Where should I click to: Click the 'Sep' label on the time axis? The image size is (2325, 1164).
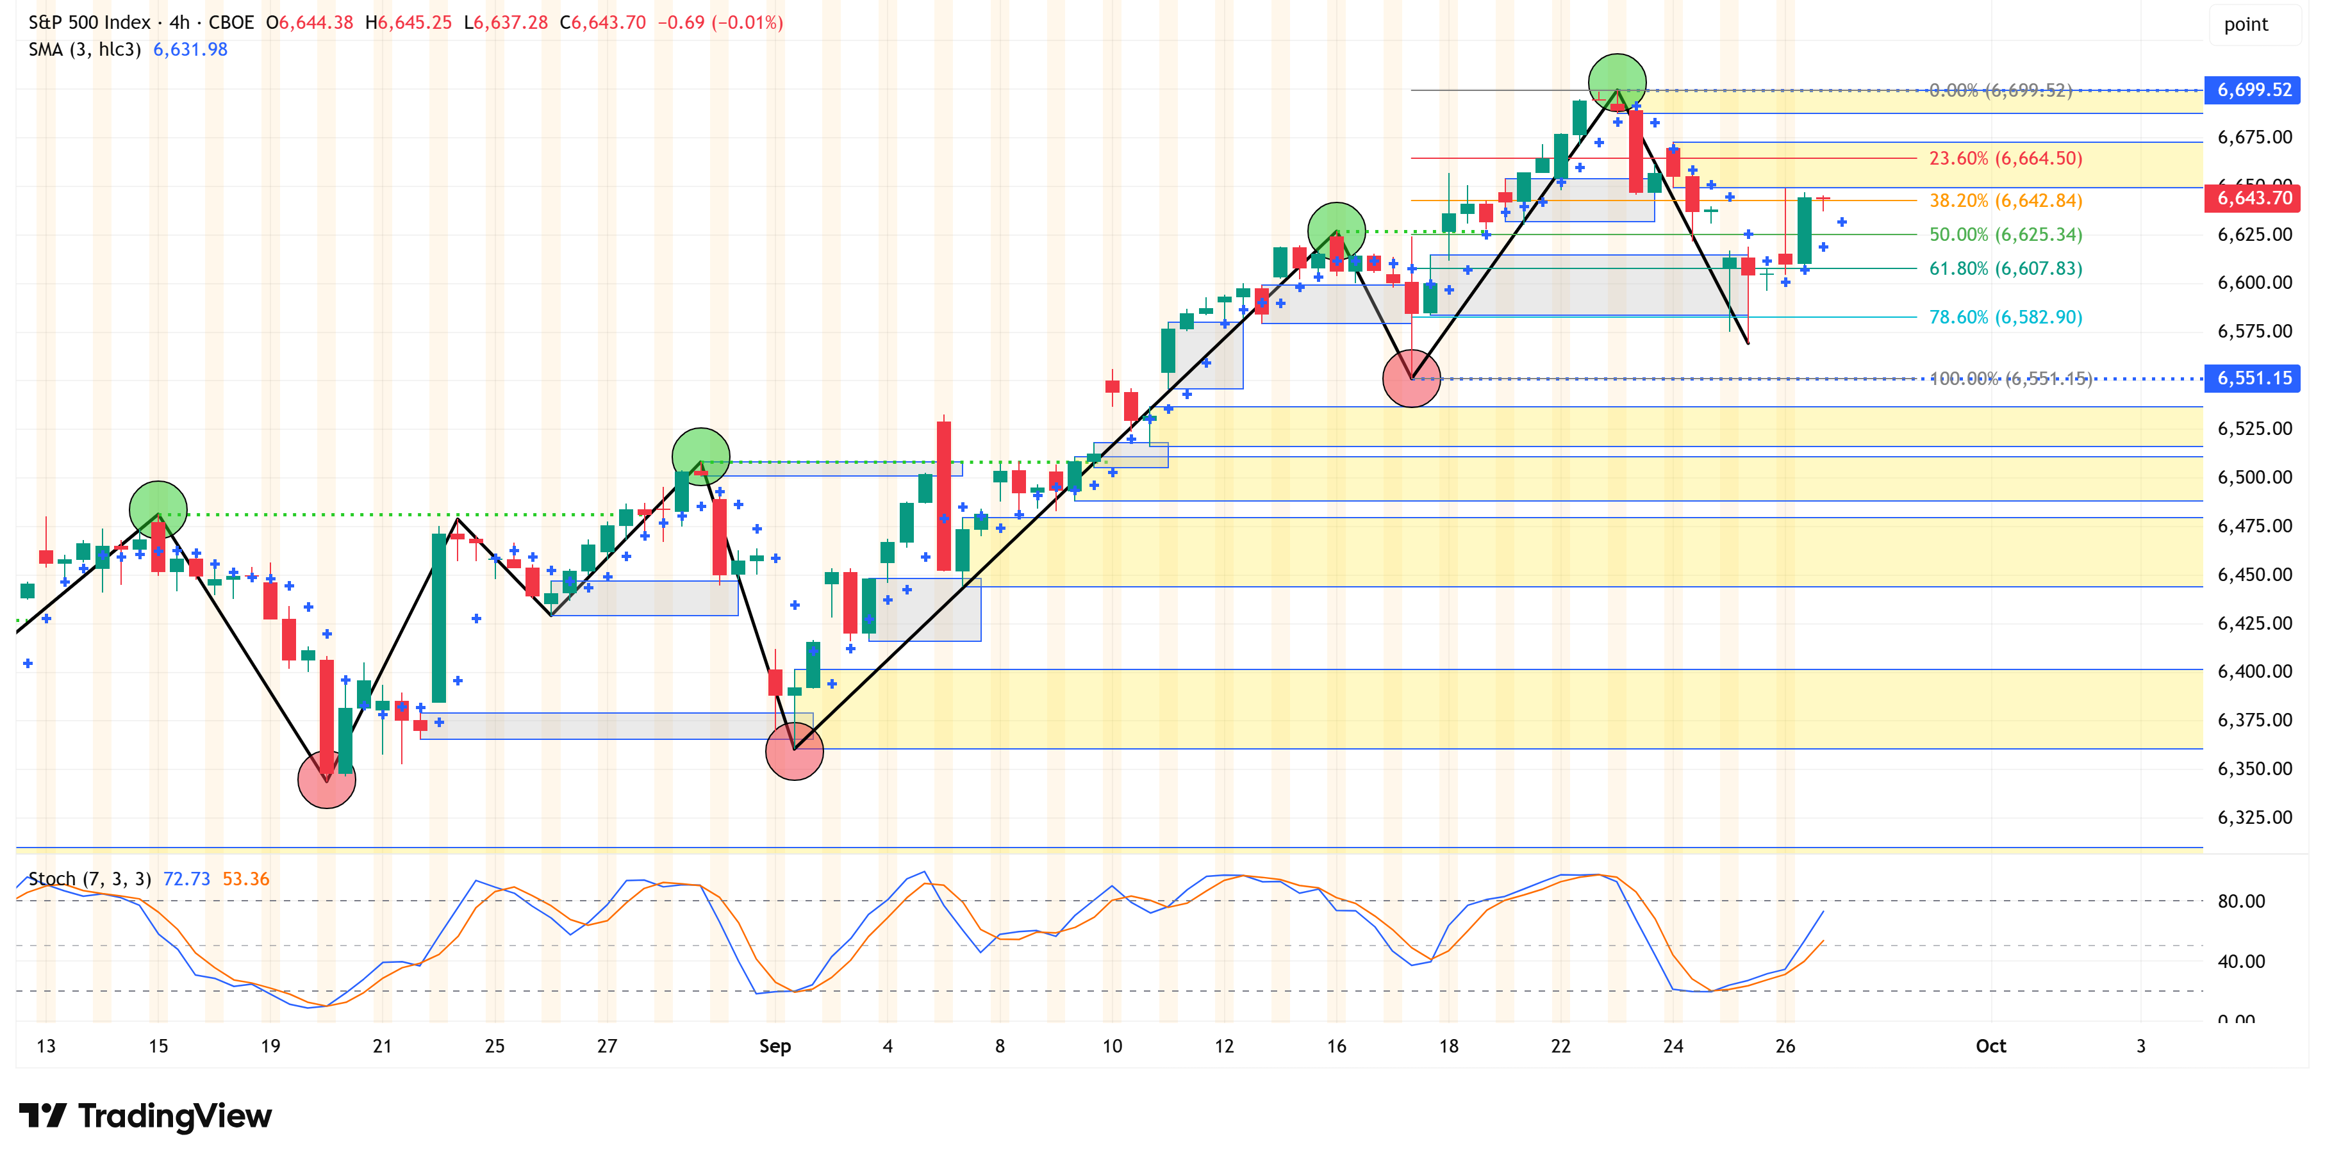[x=774, y=1045]
